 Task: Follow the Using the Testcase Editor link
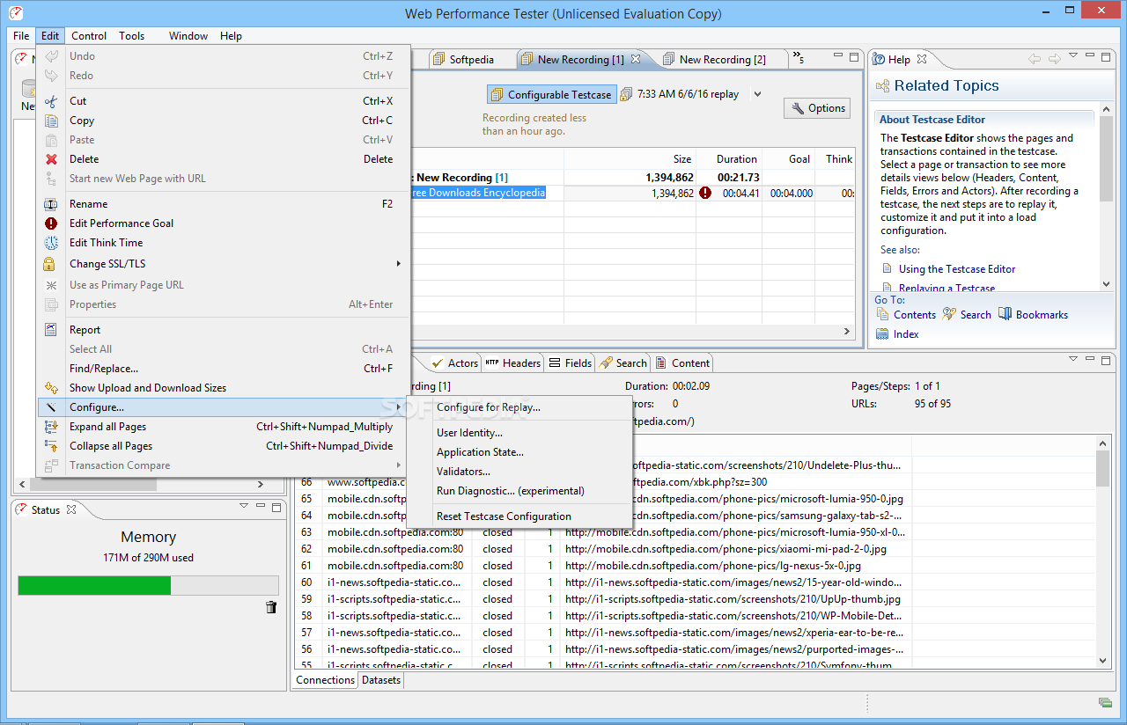click(957, 269)
